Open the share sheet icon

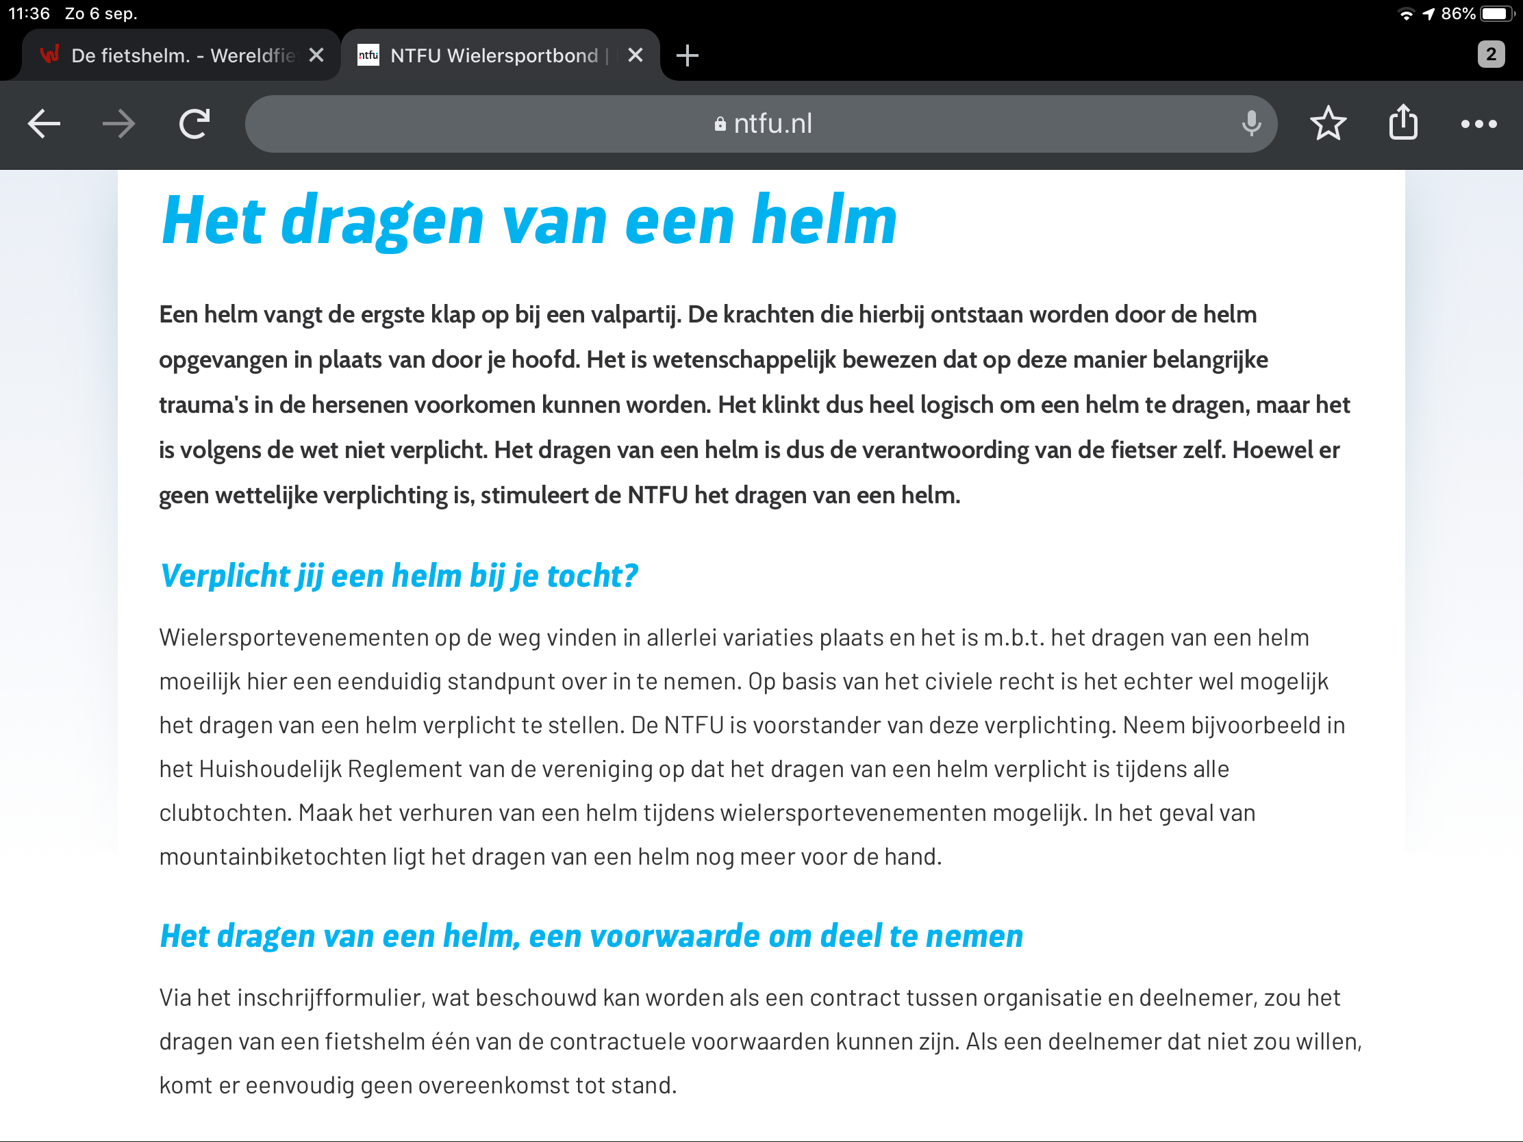click(x=1402, y=124)
